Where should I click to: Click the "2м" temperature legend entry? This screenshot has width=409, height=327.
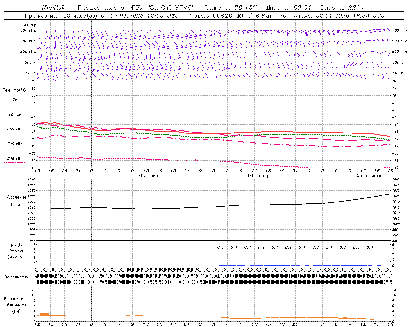click(15, 100)
